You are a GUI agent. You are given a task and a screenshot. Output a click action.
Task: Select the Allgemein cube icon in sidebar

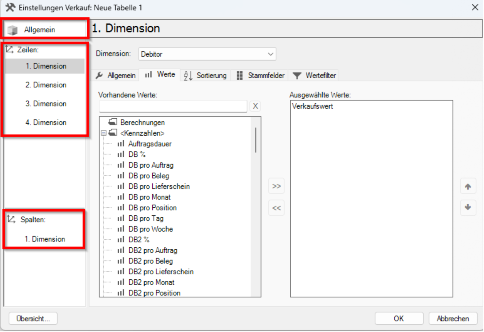(x=12, y=30)
